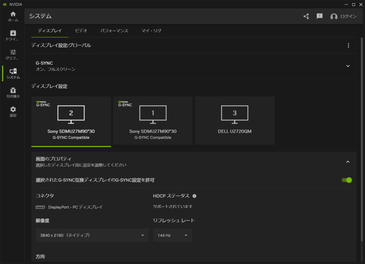Screen dimensions: 365x264
Task: Click the 解像度 label
Action: point(42,221)
